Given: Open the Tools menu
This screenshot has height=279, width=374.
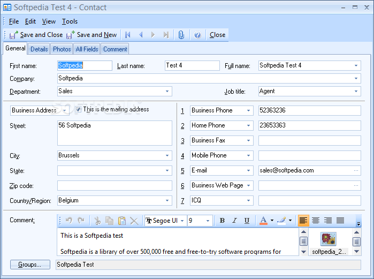Looking at the screenshot, I should [x=70, y=21].
